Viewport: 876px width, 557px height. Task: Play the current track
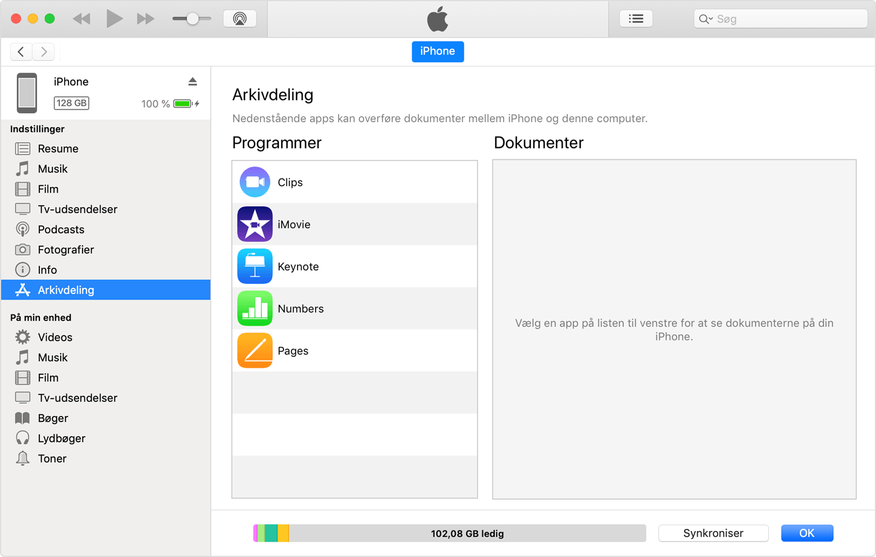pyautogui.click(x=114, y=17)
